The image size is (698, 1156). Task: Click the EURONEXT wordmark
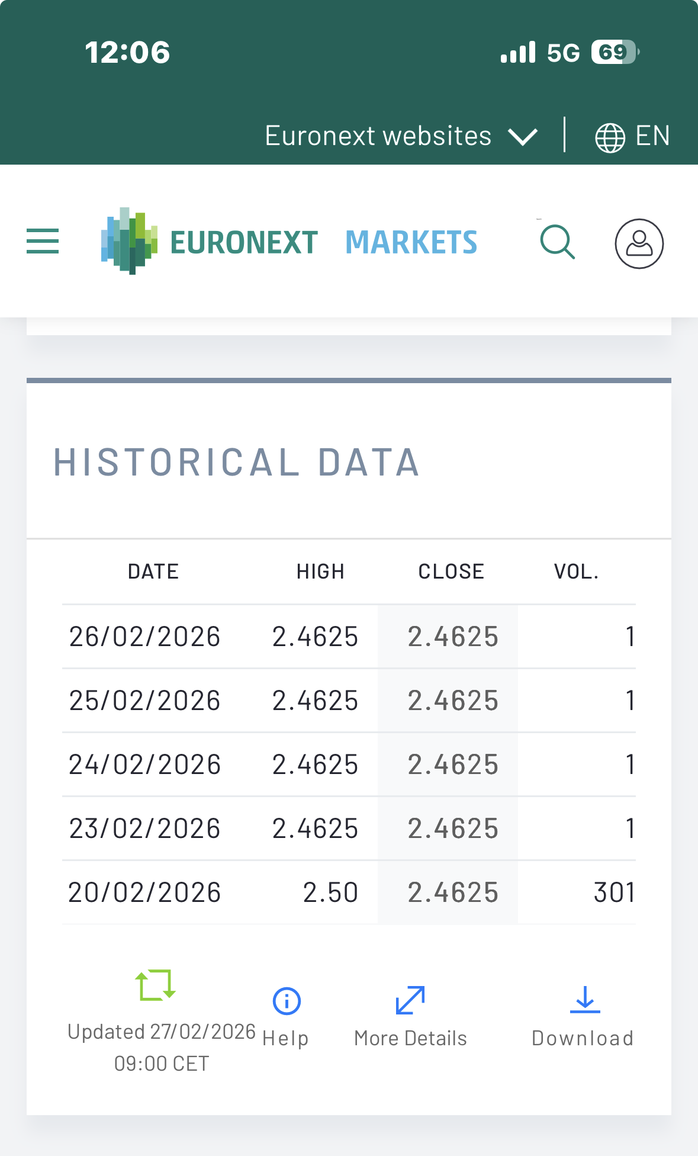244,243
